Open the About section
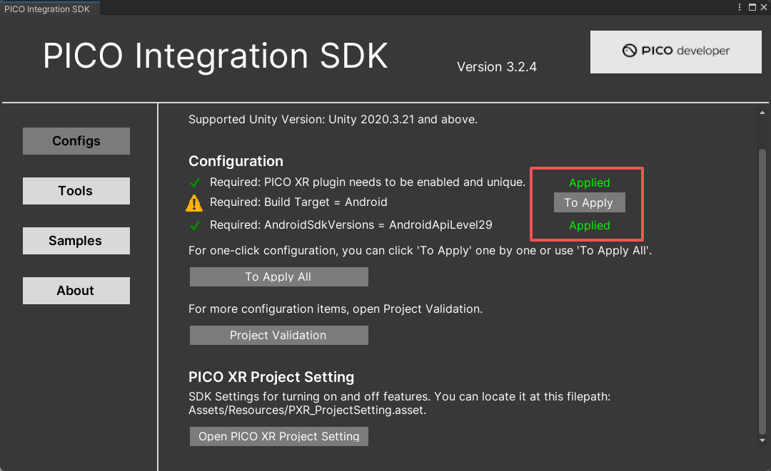Viewport: 771px width, 471px height. coord(76,290)
